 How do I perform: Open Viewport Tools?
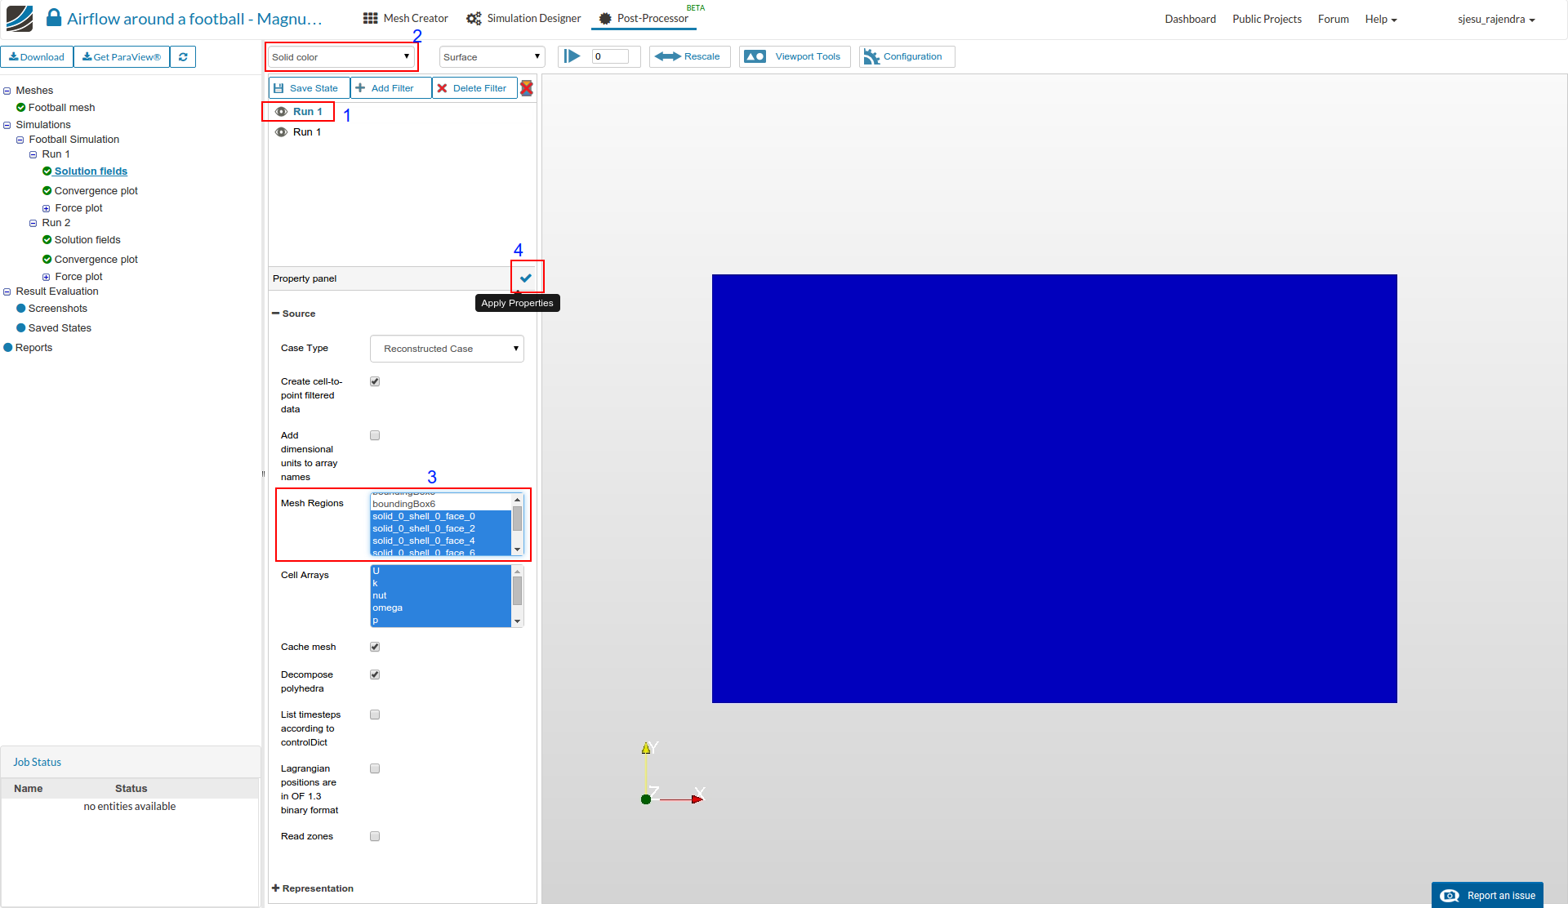pos(795,57)
